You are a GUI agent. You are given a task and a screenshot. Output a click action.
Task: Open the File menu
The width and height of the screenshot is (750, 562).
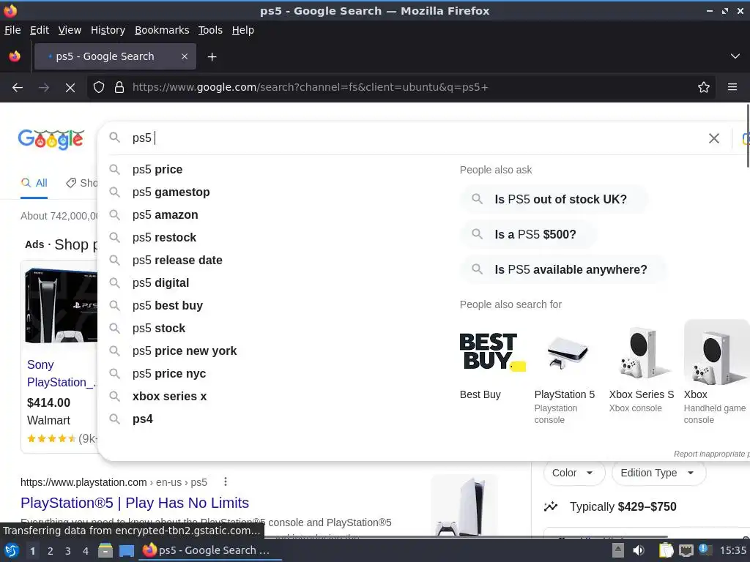[x=12, y=30]
